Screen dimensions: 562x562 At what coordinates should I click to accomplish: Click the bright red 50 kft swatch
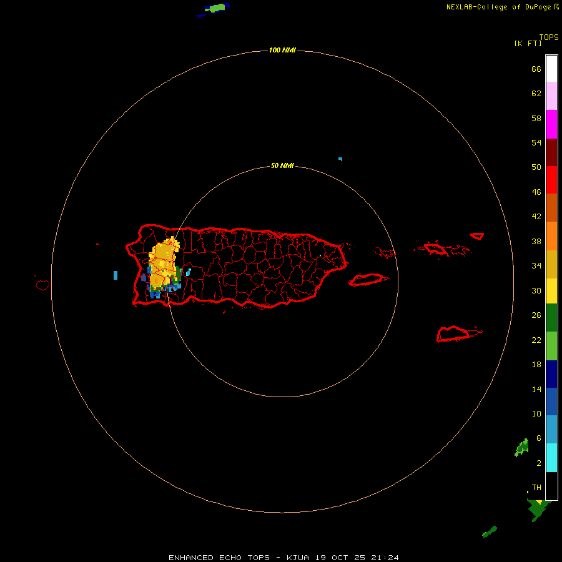[551, 180]
